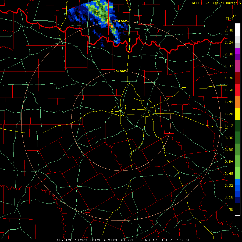Image resolution: width=242 pixels, height=242 pixels.
Task: Click the bright magenta legend swatch
Action: coord(237,51)
